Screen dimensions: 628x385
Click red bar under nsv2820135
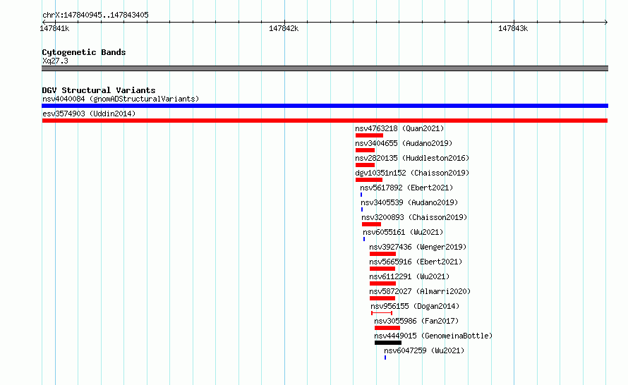click(x=365, y=165)
